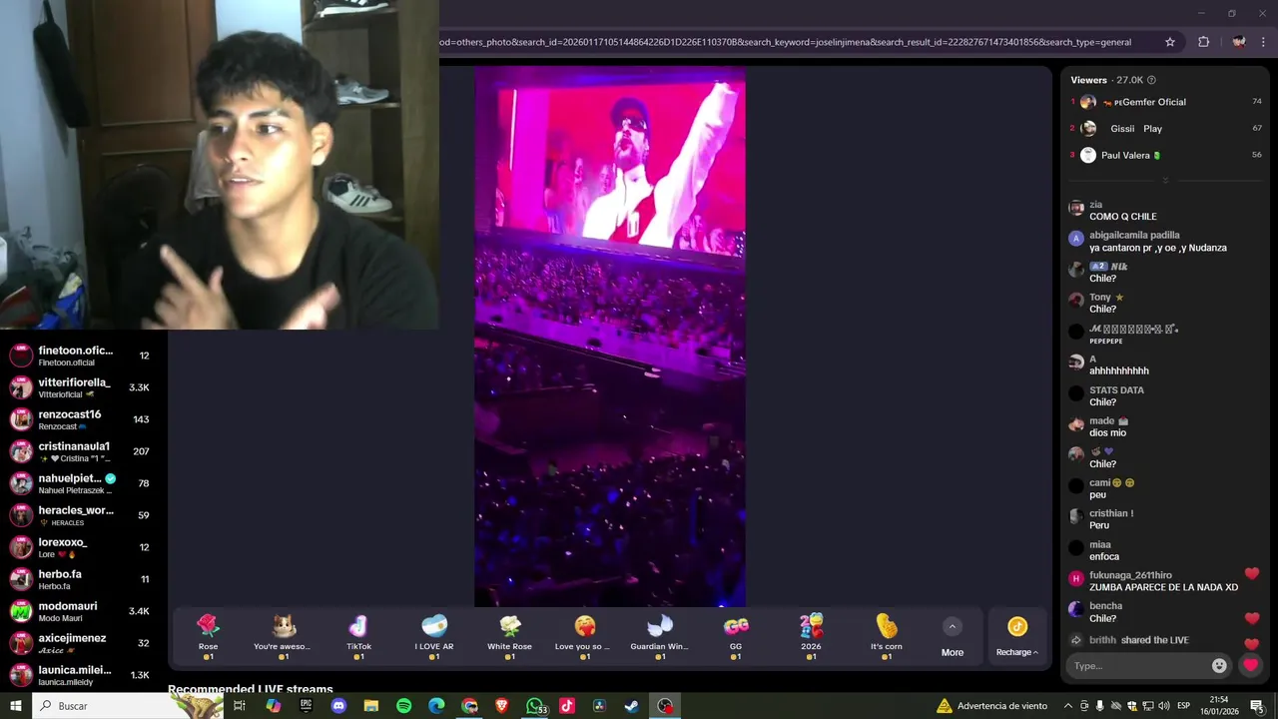Bookmark this page with star icon
The image size is (1278, 719).
pos(1170,42)
